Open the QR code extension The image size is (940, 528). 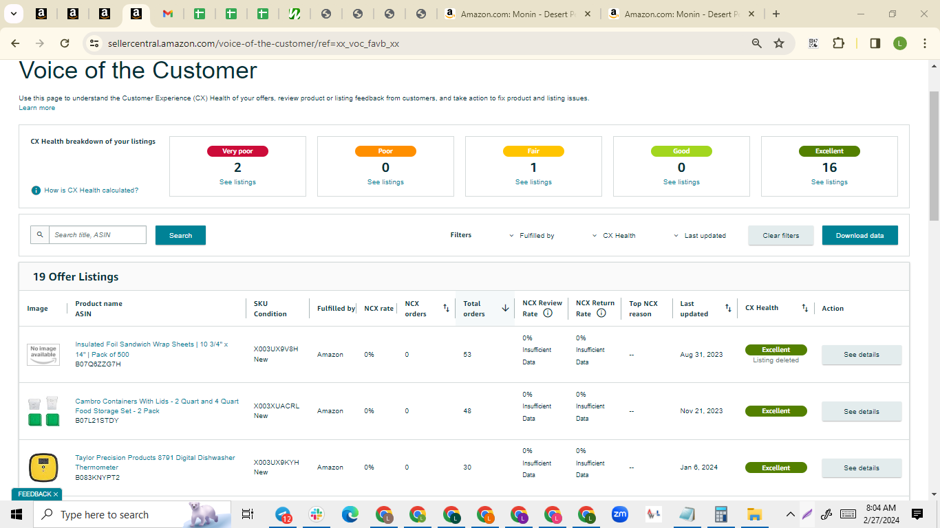(x=813, y=43)
